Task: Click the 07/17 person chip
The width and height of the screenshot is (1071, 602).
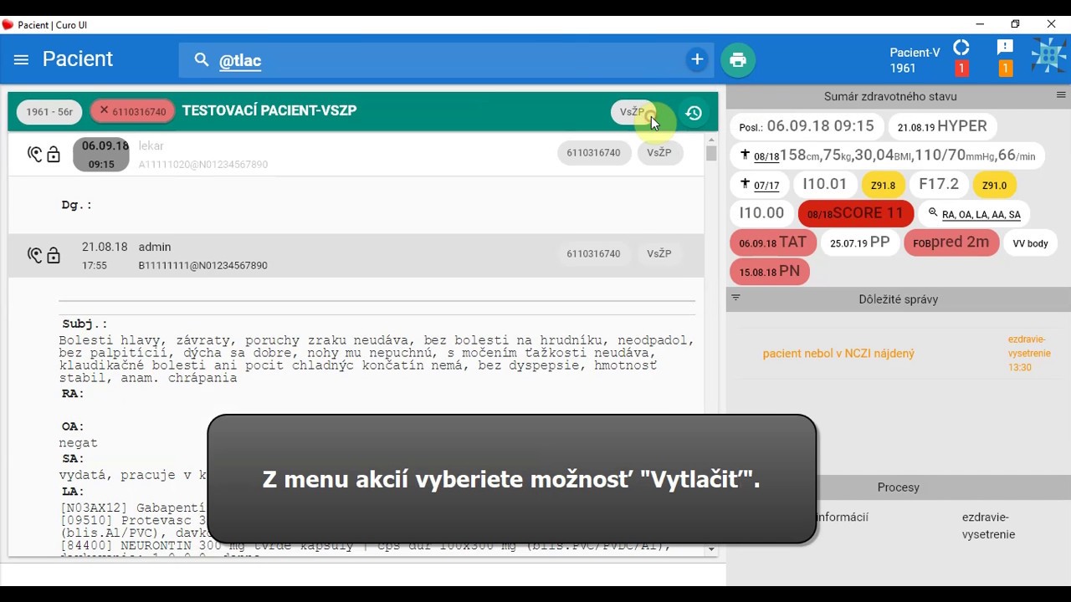Action: tap(760, 185)
